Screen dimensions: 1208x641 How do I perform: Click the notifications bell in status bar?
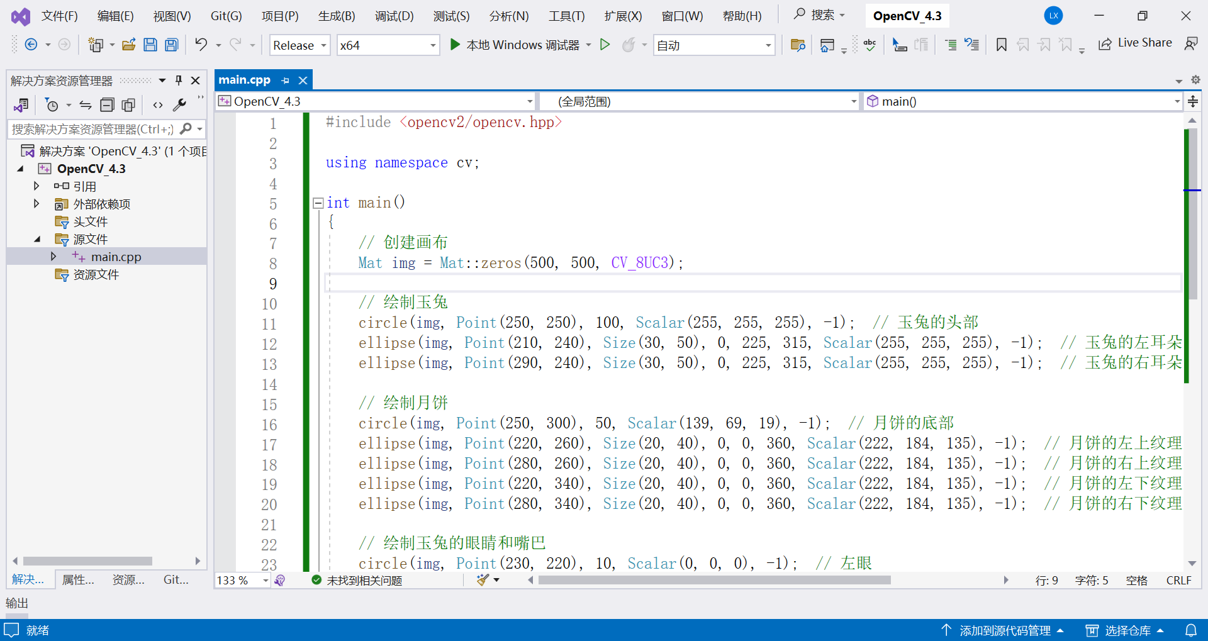pos(1190,630)
